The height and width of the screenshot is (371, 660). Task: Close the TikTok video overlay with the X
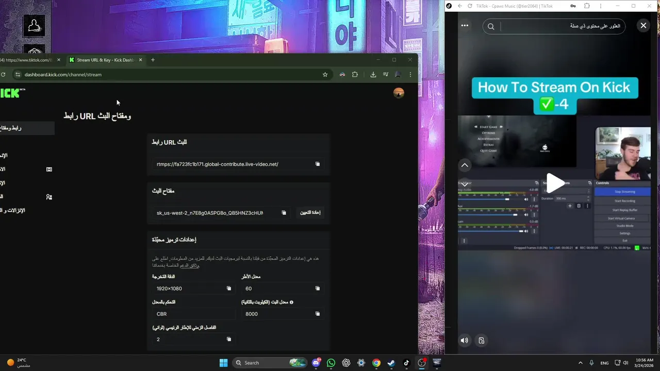click(643, 25)
